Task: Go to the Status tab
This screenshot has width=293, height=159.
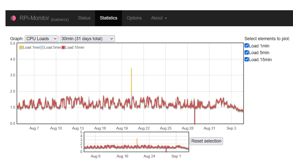Action: click(84, 18)
